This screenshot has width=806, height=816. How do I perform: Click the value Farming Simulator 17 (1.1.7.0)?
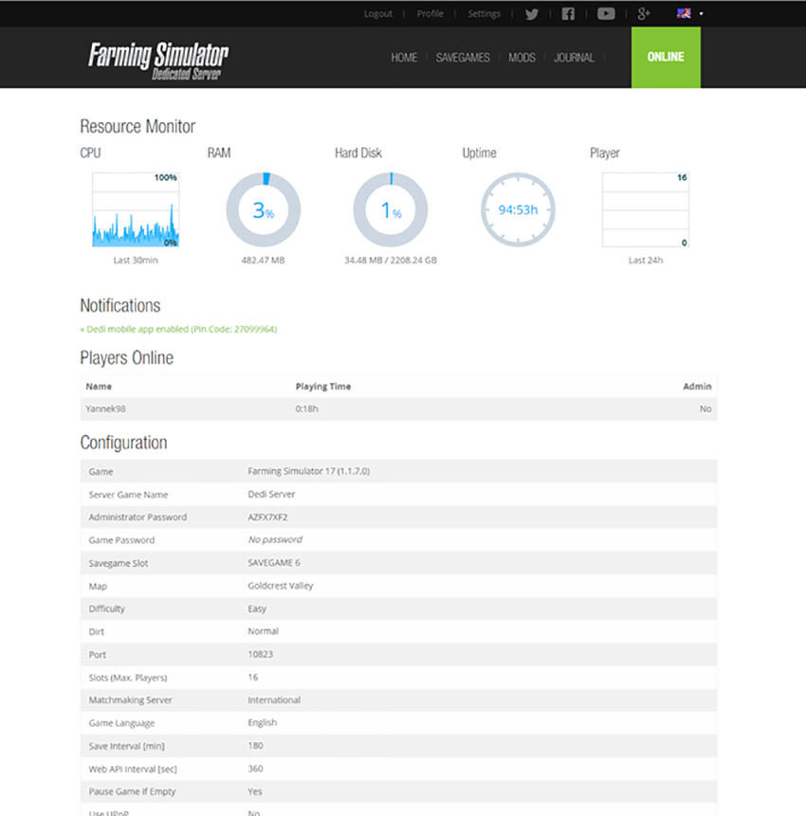click(x=309, y=471)
